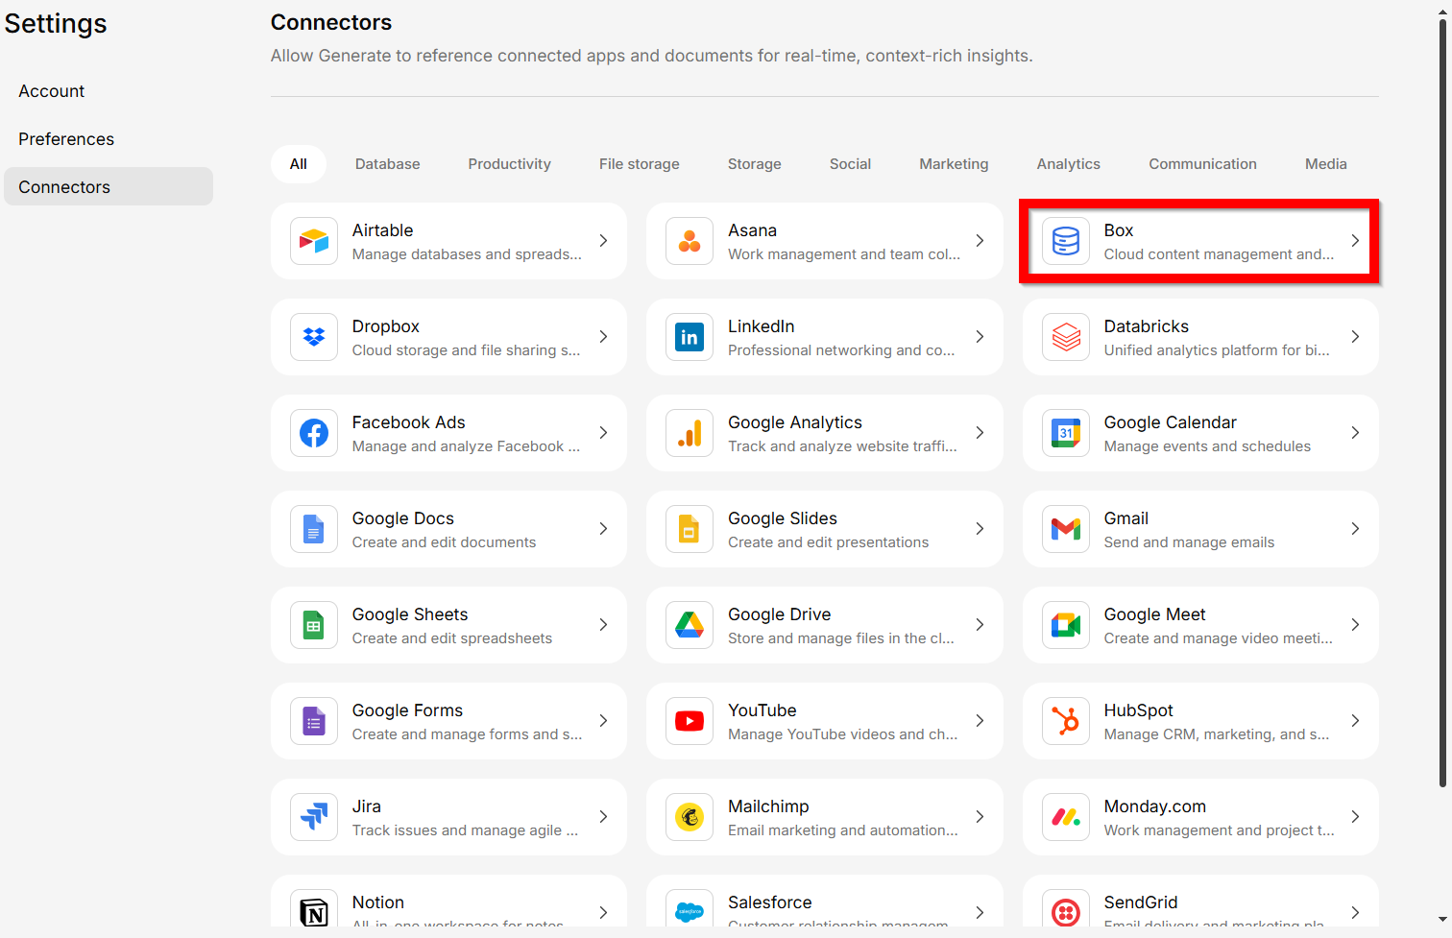Click the Databricks logo icon
1452x938 pixels.
click(1066, 337)
